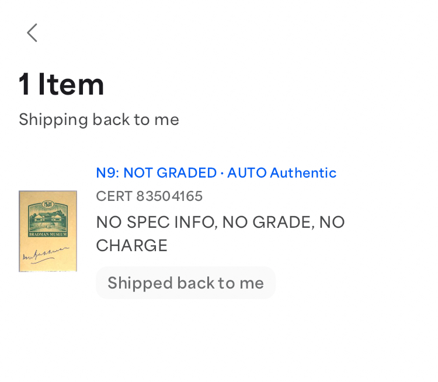The width and height of the screenshot is (438, 382).
Task: Click the monogram emblem atop the card logo
Action: click(x=48, y=204)
